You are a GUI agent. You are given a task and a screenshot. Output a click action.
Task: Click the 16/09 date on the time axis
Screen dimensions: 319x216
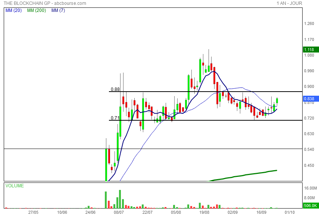click(x=261, y=212)
